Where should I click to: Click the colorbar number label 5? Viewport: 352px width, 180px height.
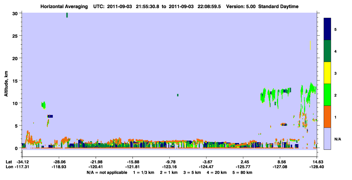coord(335,29)
